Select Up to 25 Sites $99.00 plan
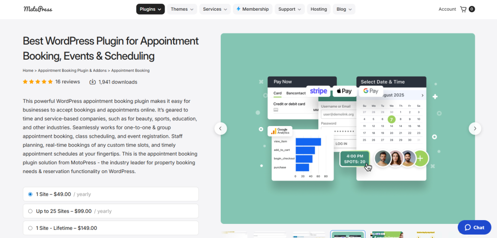The image size is (497, 238). pyautogui.click(x=31, y=211)
